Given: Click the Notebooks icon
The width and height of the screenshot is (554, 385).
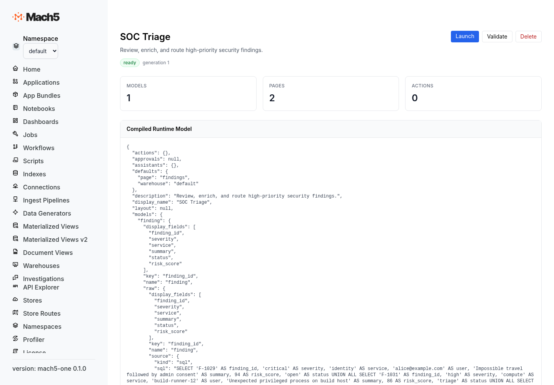Looking at the screenshot, I should [15, 108].
